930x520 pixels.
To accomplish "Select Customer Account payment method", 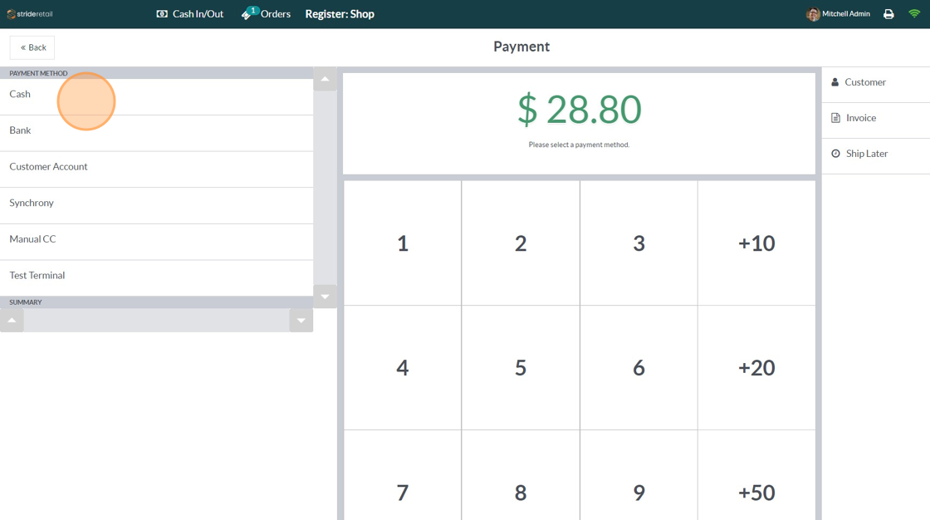I will click(x=157, y=169).
